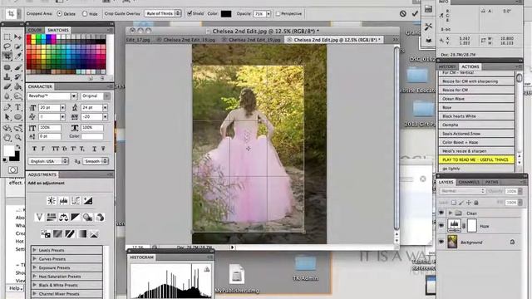The height and width of the screenshot is (299, 532).
Task: Toggle Underline in Character panel
Action: tap(94, 149)
